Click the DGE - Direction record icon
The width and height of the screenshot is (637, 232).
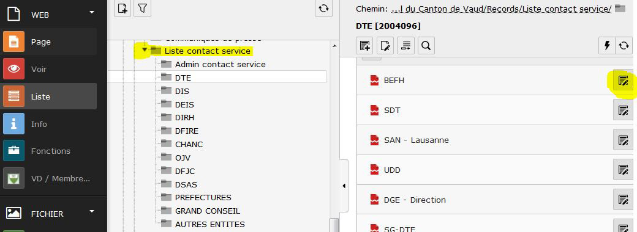pos(374,200)
